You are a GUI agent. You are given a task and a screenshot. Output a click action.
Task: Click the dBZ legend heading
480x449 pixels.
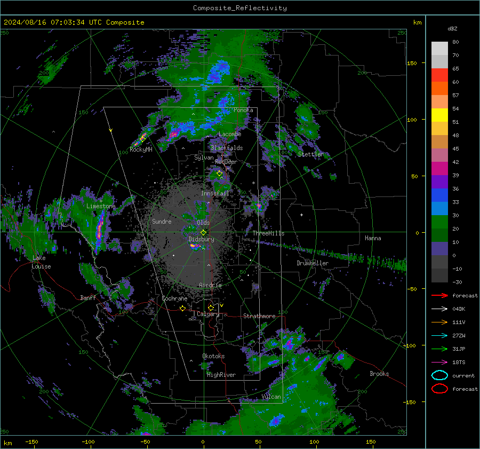[452, 28]
